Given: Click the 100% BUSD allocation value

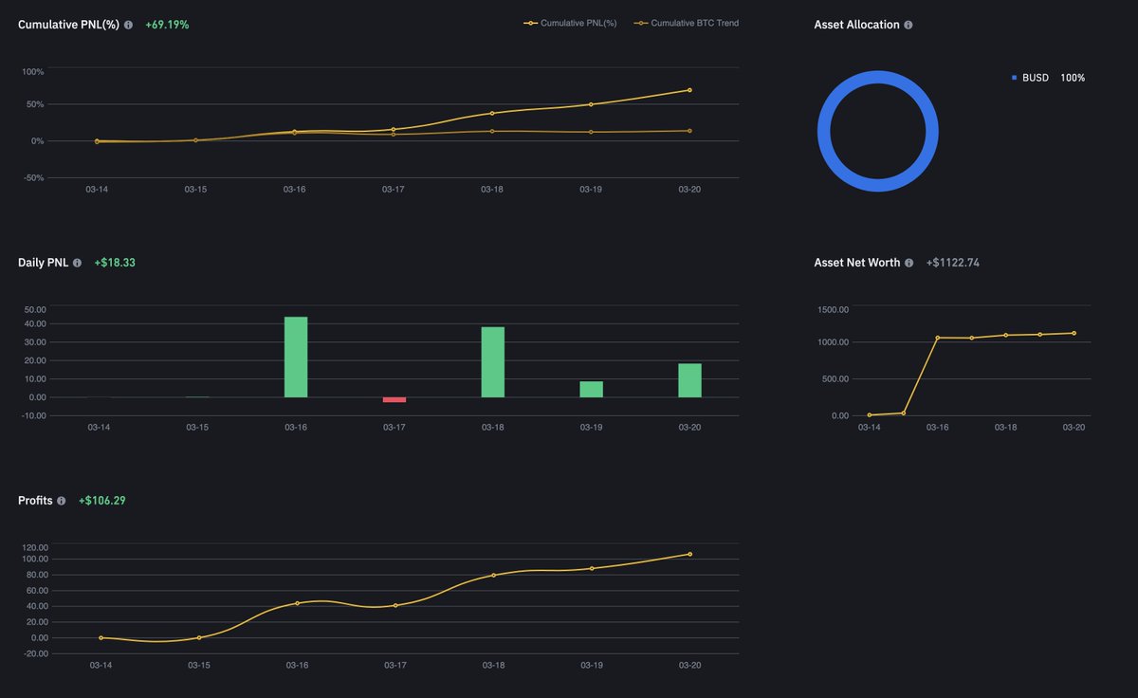Looking at the screenshot, I should (1073, 78).
